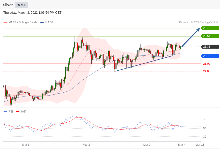
Task: Click the Mar 2 date axis marker
Action: tap(86, 145)
